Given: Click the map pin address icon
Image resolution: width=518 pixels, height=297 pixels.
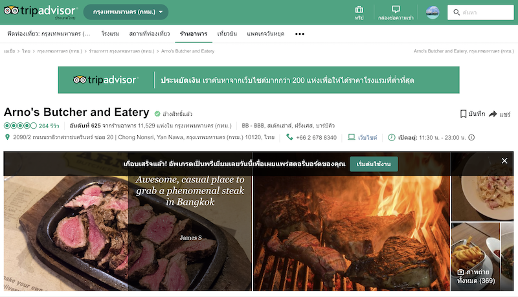Looking at the screenshot, I should click(7, 137).
